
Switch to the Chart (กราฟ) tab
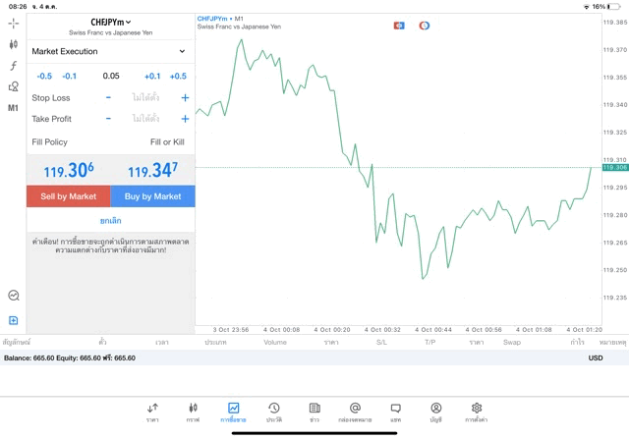[x=193, y=412]
